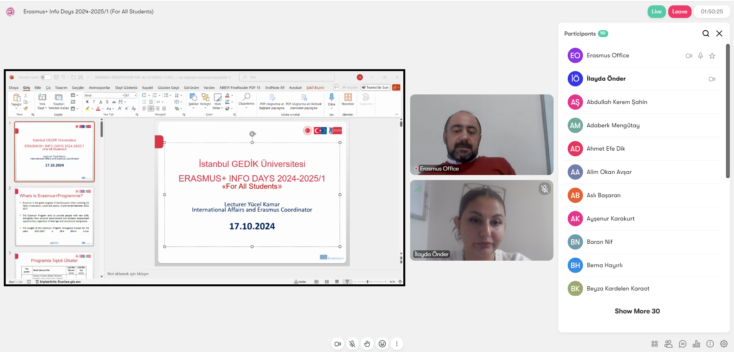The image size is (734, 352).
Task: Click the Live status button
Action: coord(656,11)
